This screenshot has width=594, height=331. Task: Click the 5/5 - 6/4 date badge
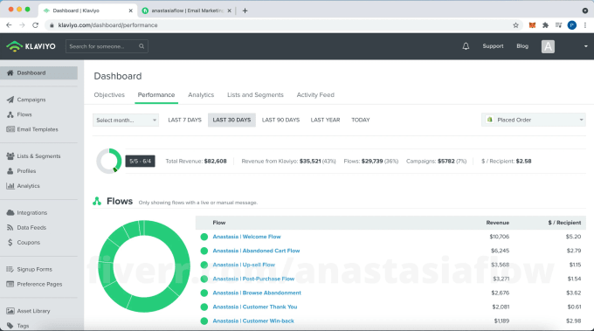140,161
